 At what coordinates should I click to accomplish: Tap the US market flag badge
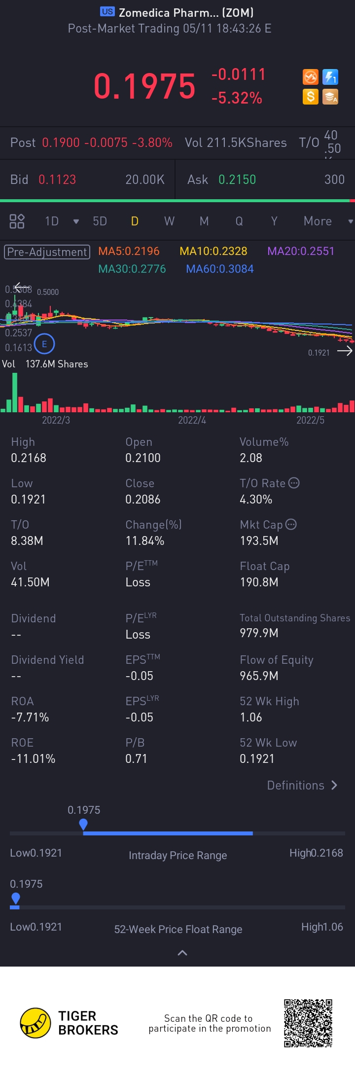pyautogui.click(x=107, y=11)
